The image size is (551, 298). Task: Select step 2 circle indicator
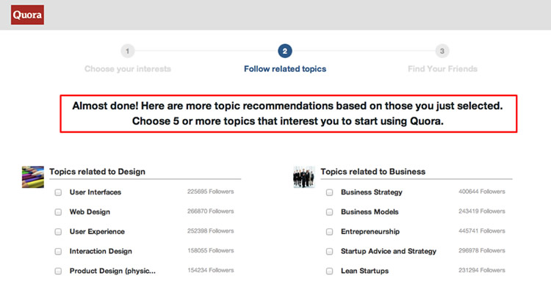(285, 51)
